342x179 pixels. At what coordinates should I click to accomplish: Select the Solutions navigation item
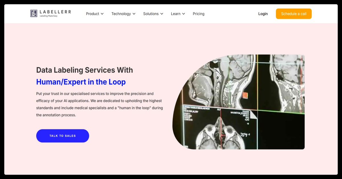tap(151, 14)
